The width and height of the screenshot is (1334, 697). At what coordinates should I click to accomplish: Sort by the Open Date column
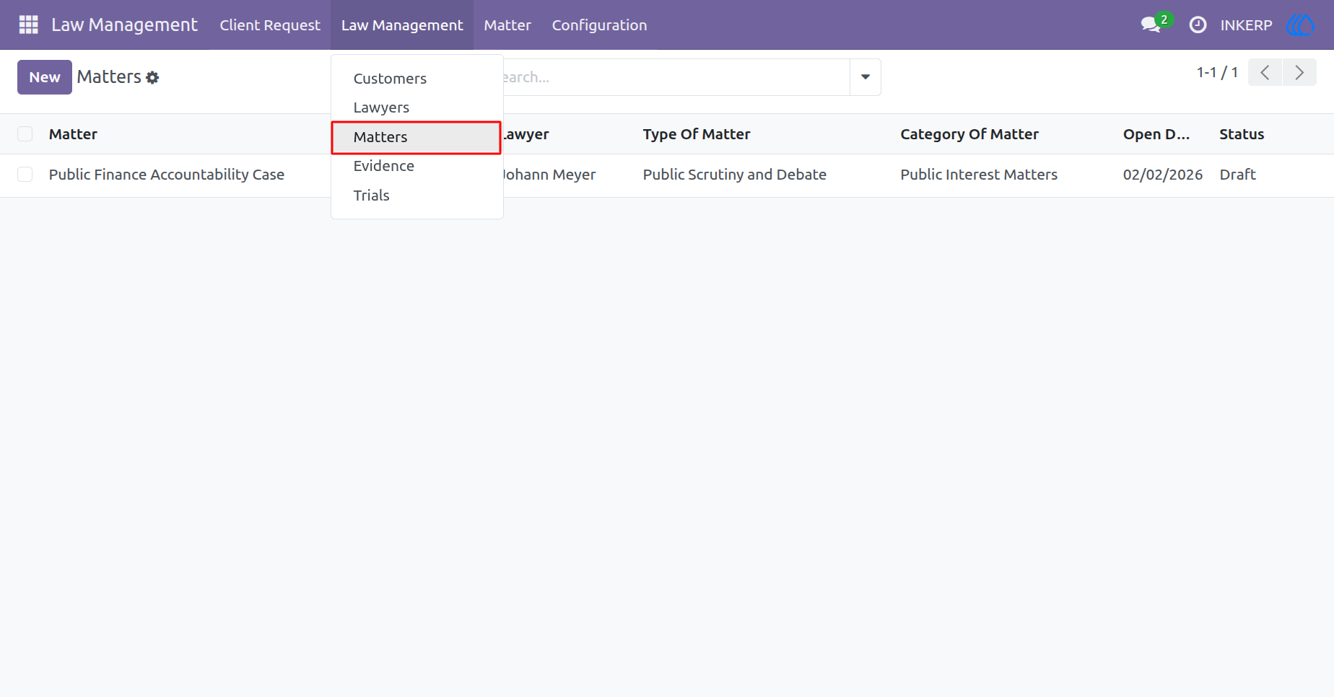[x=1156, y=134]
